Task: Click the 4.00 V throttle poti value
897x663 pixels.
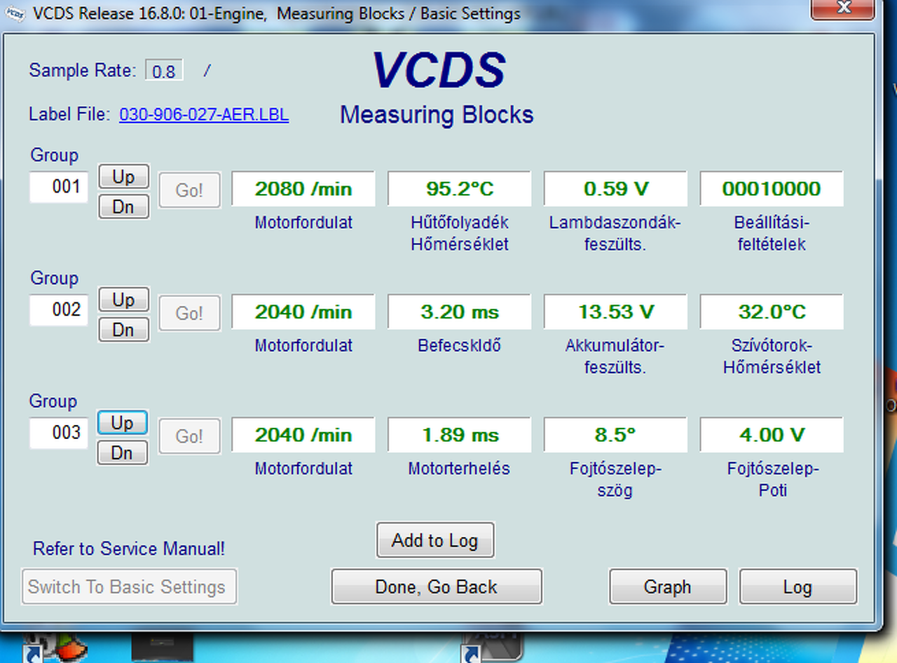Action: [772, 435]
